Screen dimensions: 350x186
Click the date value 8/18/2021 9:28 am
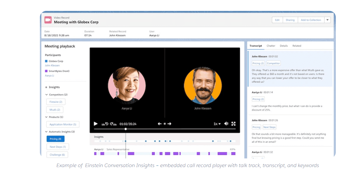[57, 35]
